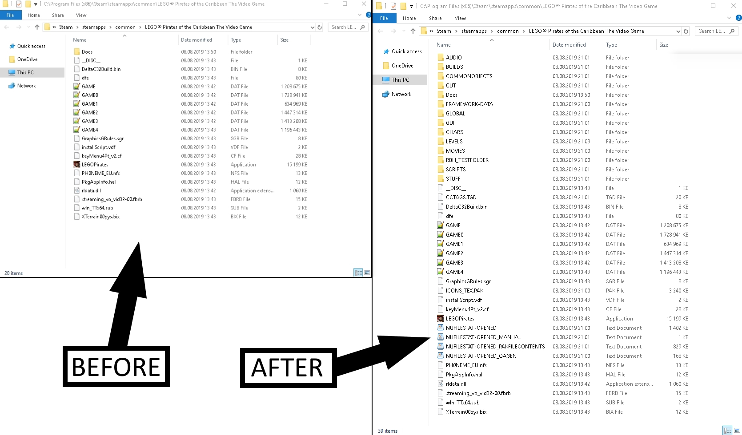The image size is (742, 435).
Task: Click the Steam breadcrumb in the AFTER window
Action: pos(444,31)
